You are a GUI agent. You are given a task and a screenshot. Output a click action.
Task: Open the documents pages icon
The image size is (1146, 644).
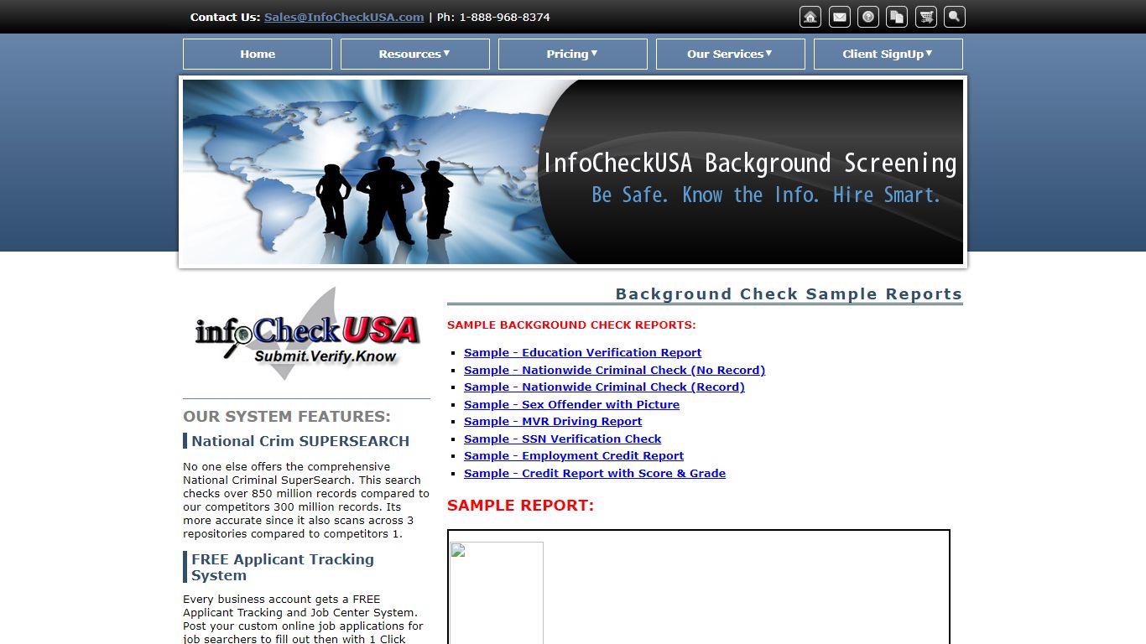897,17
